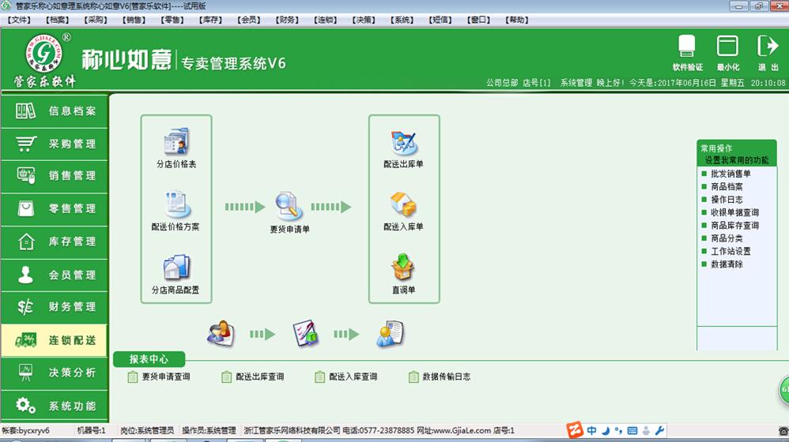
Task: Click the checklist document workflow icon
Action: point(305,334)
